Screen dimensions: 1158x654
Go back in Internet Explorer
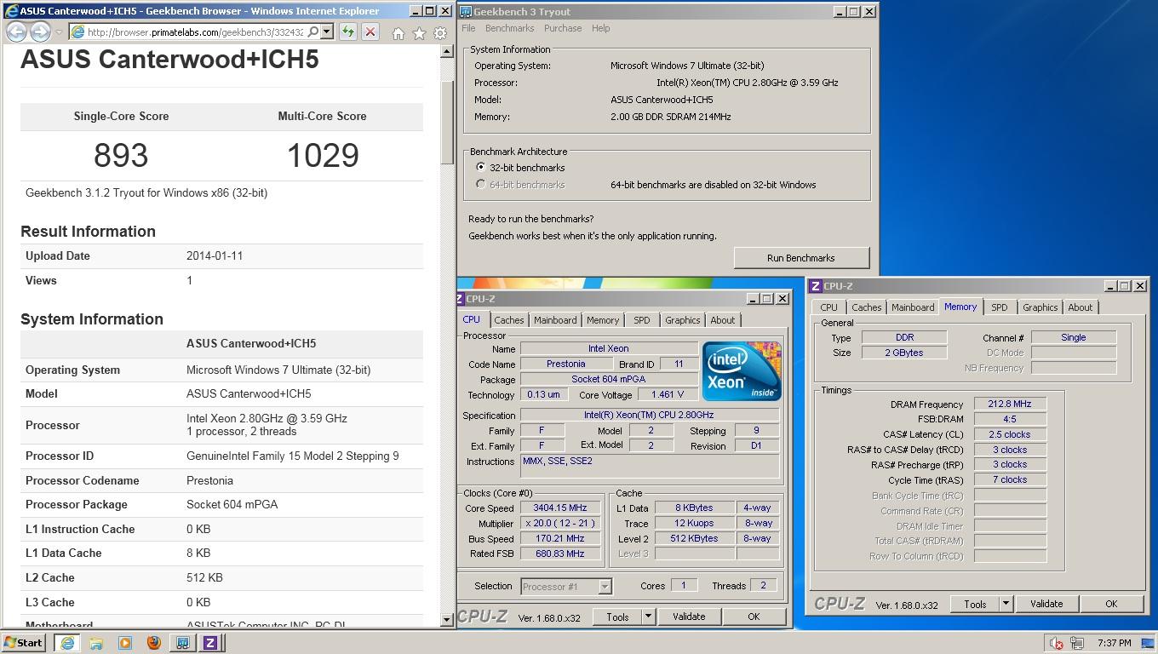click(16, 32)
